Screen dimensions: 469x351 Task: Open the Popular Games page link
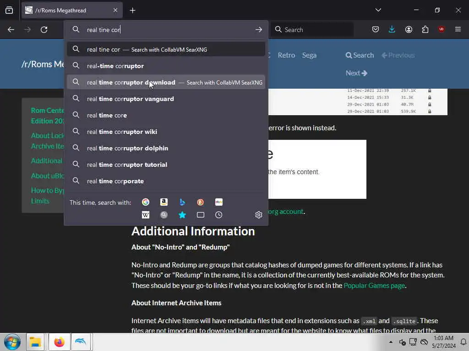click(374, 285)
